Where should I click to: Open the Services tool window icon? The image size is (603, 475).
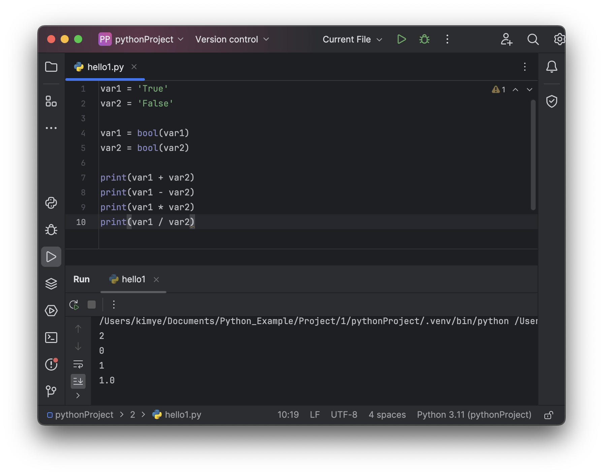click(51, 311)
